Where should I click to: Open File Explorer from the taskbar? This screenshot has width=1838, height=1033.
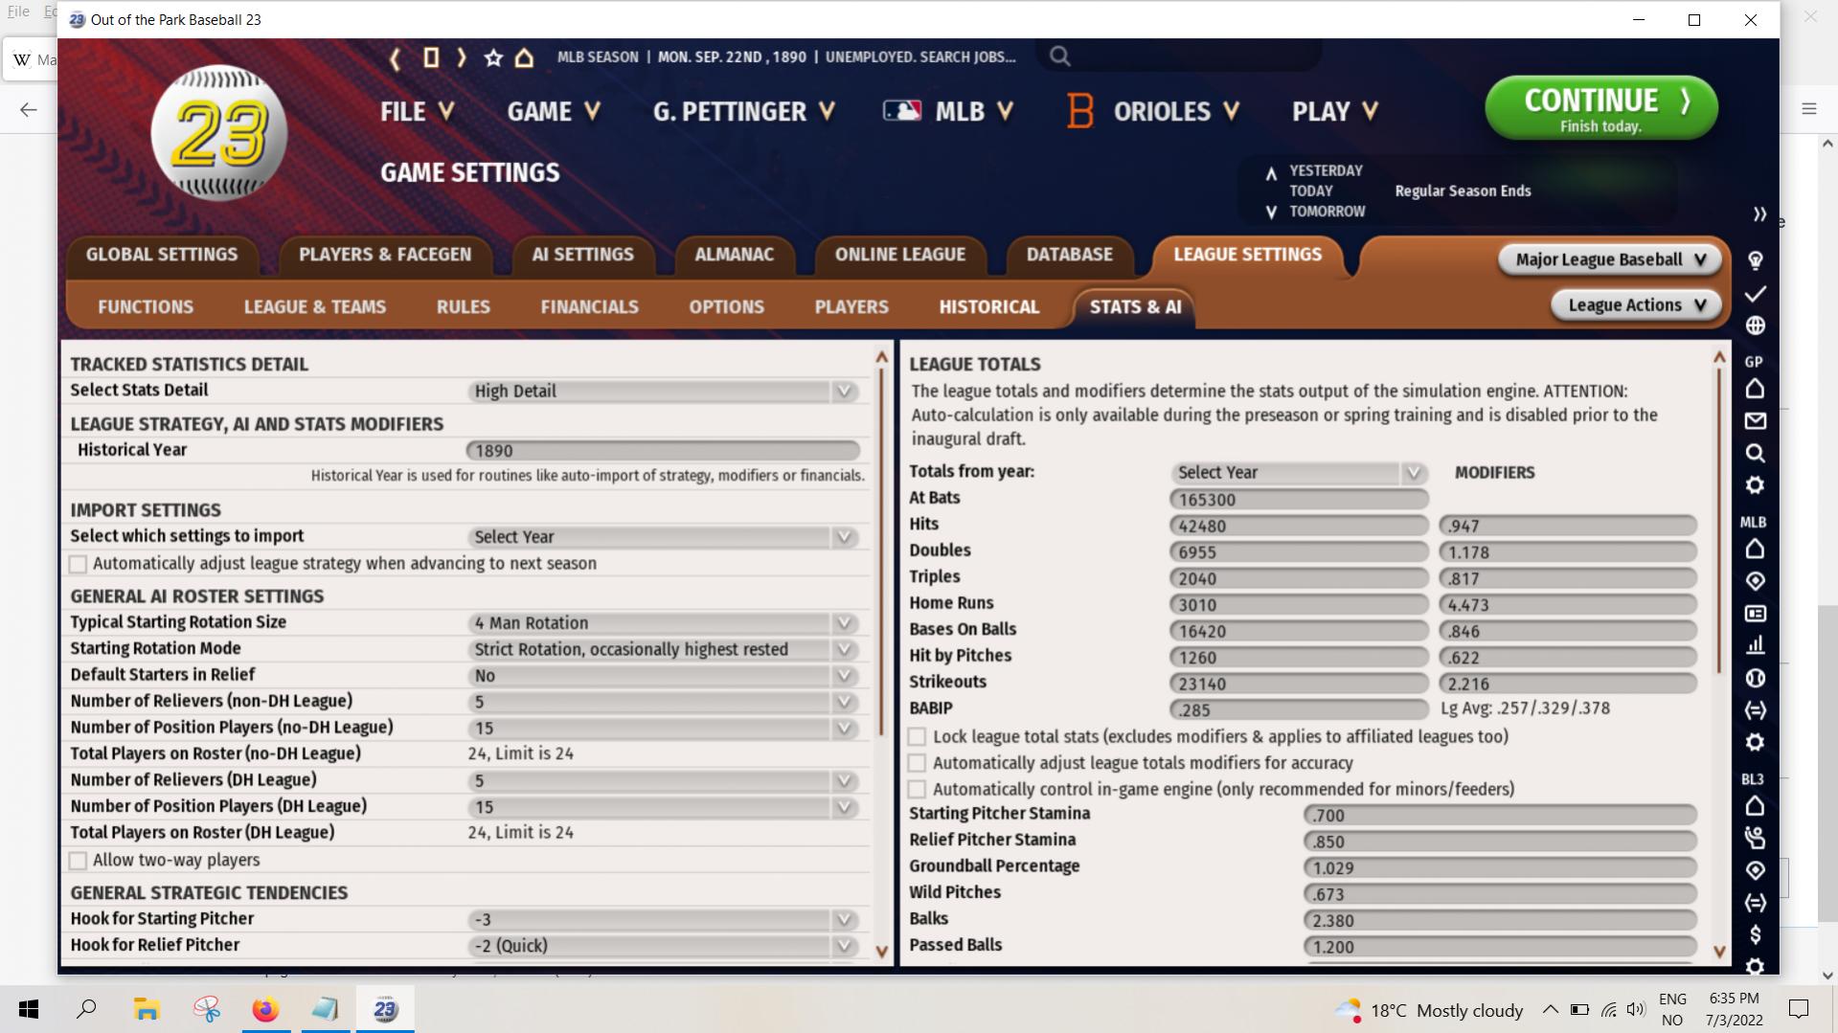click(x=147, y=1010)
